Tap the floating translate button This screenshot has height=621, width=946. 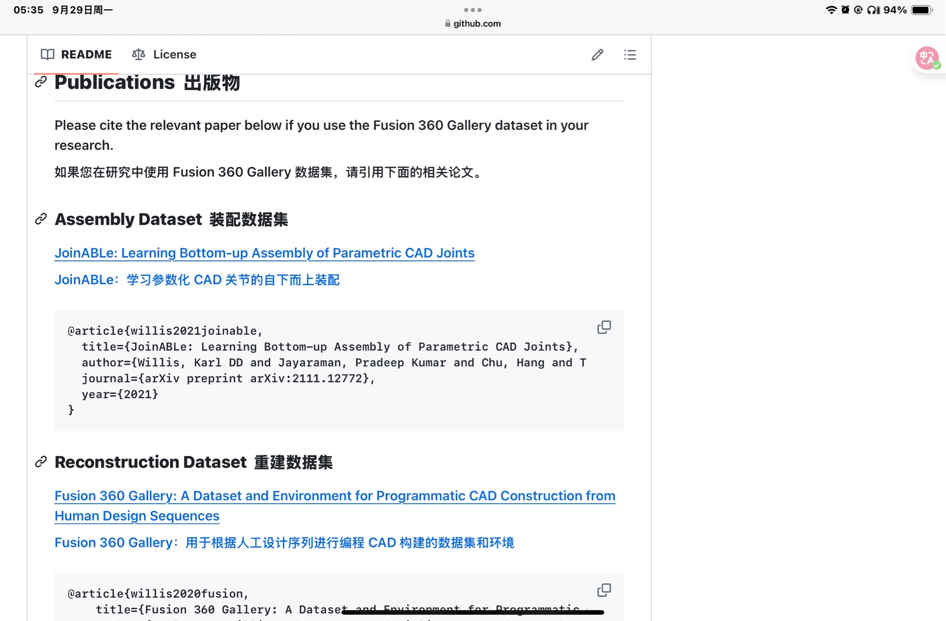(928, 58)
